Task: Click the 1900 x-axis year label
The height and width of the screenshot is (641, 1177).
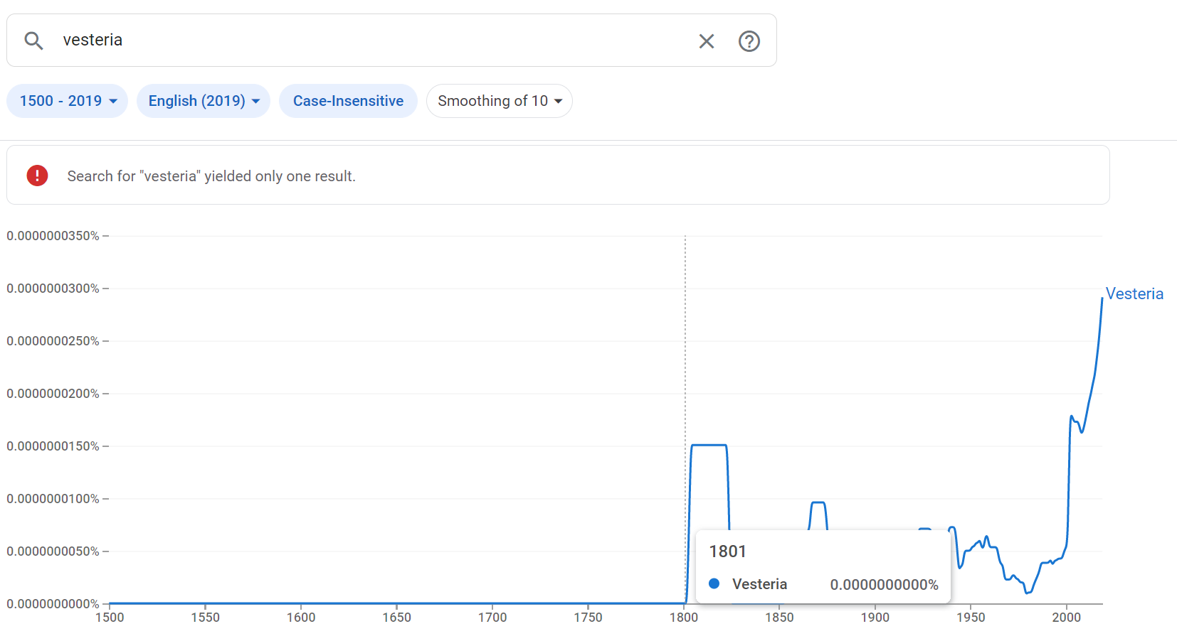Action: click(875, 618)
